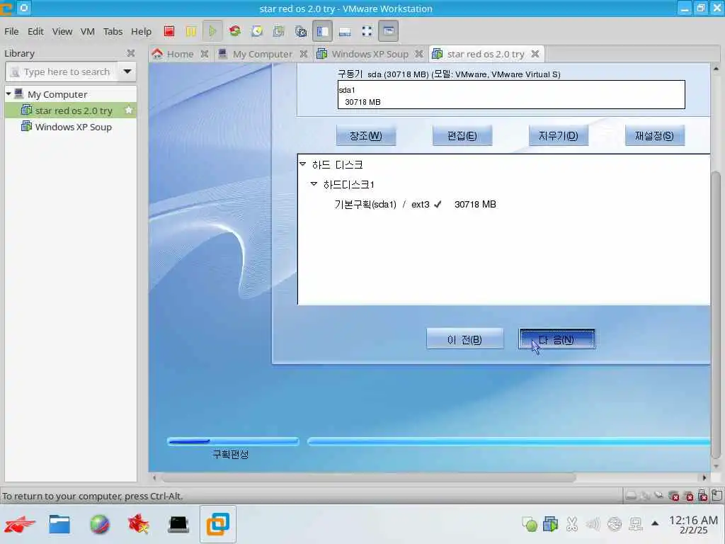Open the Help menu

(141, 31)
